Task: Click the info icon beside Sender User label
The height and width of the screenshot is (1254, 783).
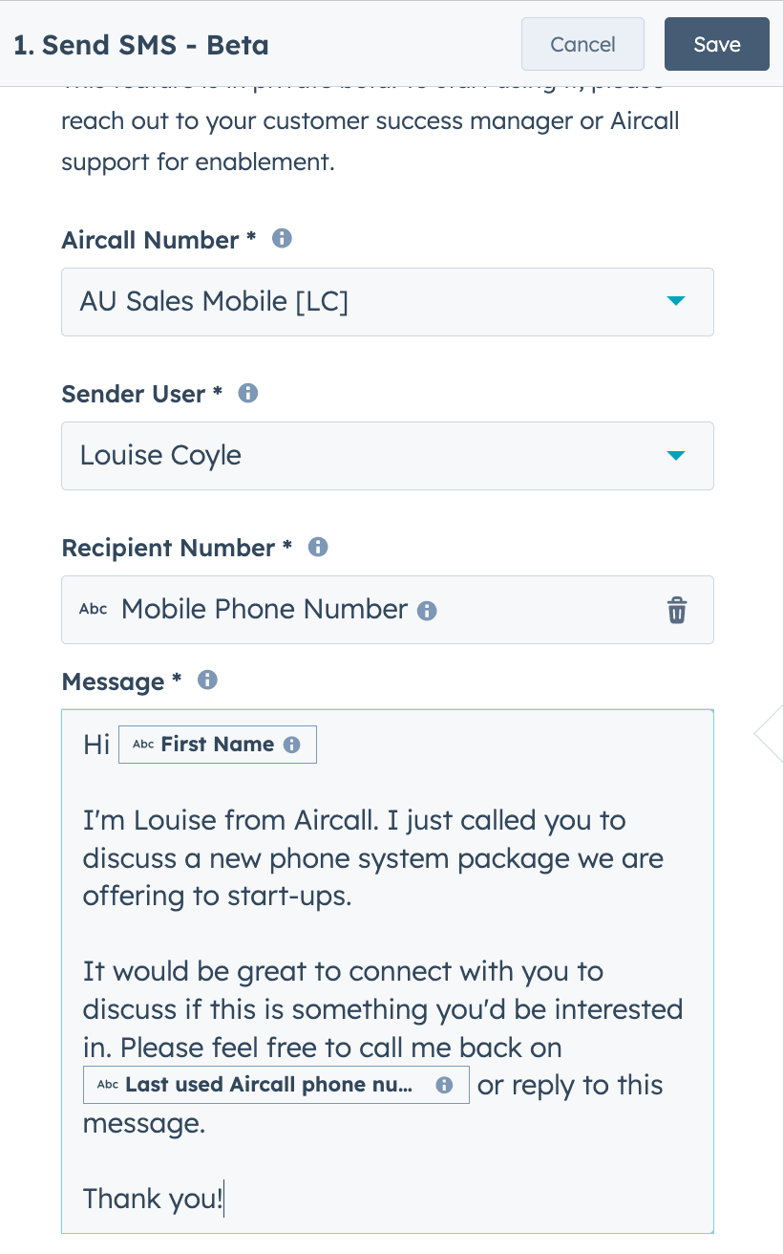Action: [247, 392]
